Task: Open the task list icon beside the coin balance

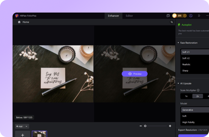Action: coord(168,16)
